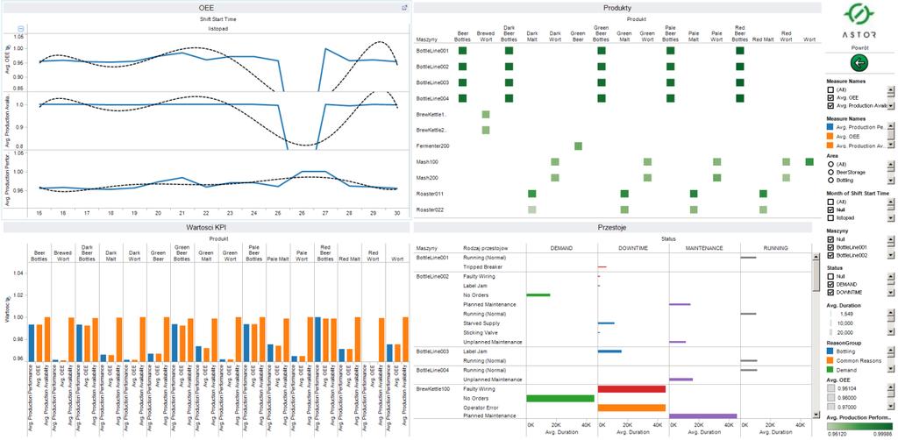The width and height of the screenshot is (898, 440).
Task: Check the Null status checkbox
Action: pyautogui.click(x=830, y=276)
